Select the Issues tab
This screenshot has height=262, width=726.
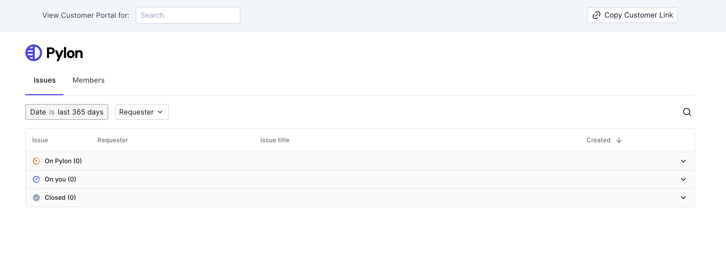44,80
